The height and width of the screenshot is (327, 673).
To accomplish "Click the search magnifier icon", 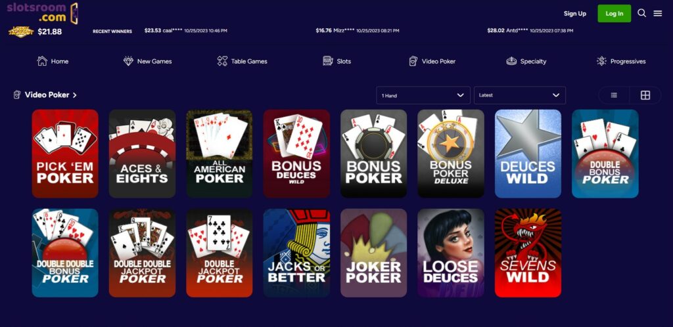I will (x=641, y=13).
